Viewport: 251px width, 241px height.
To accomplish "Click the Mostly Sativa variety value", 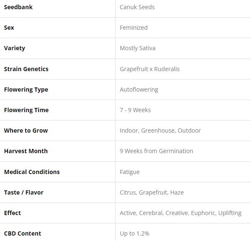I will (x=137, y=48).
